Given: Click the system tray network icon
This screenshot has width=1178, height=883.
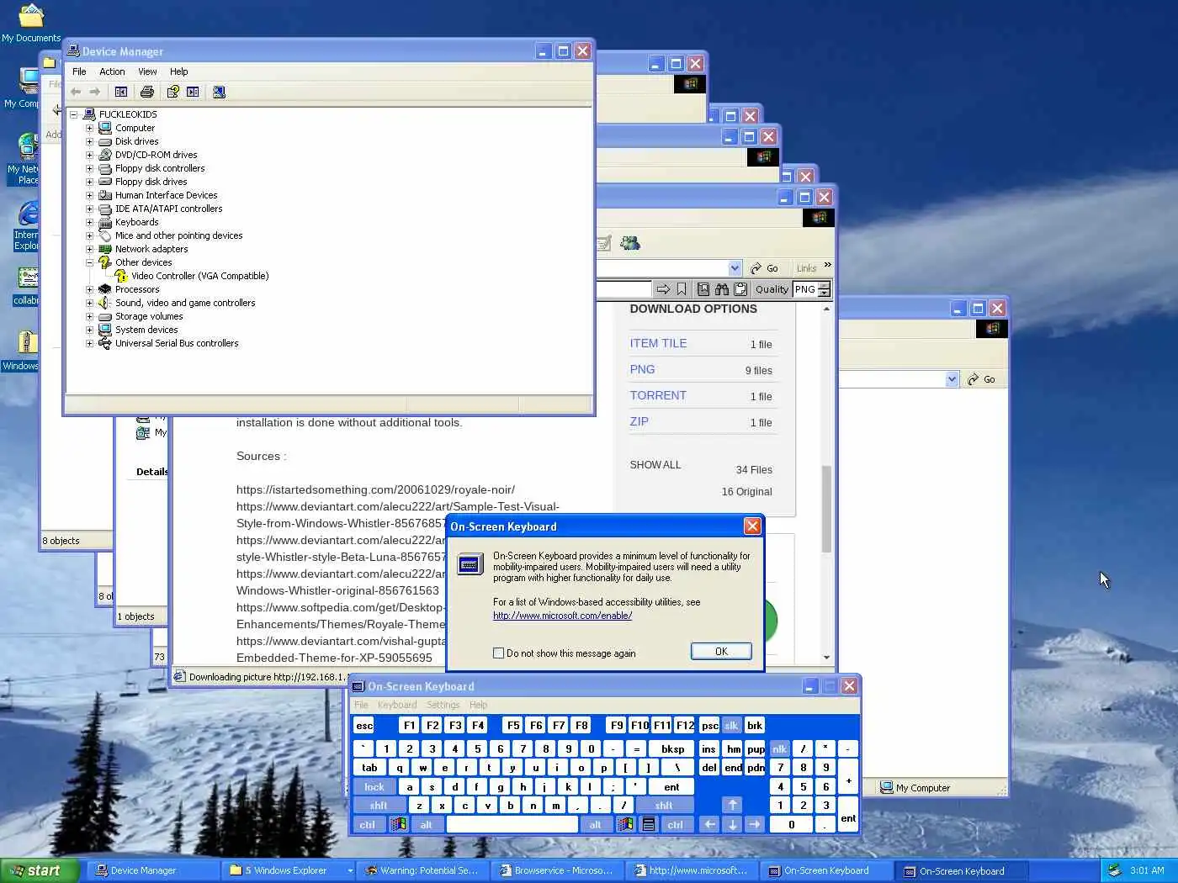Looking at the screenshot, I should (1114, 870).
